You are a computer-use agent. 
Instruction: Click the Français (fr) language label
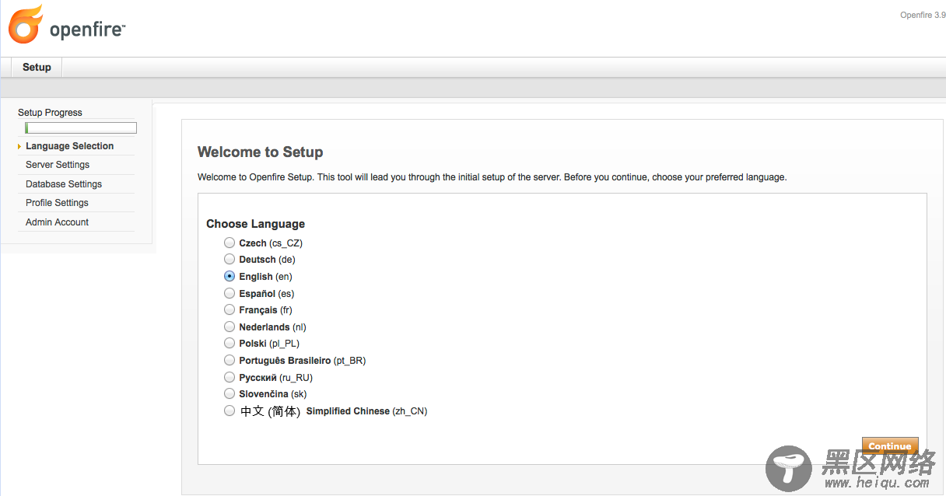[265, 310]
